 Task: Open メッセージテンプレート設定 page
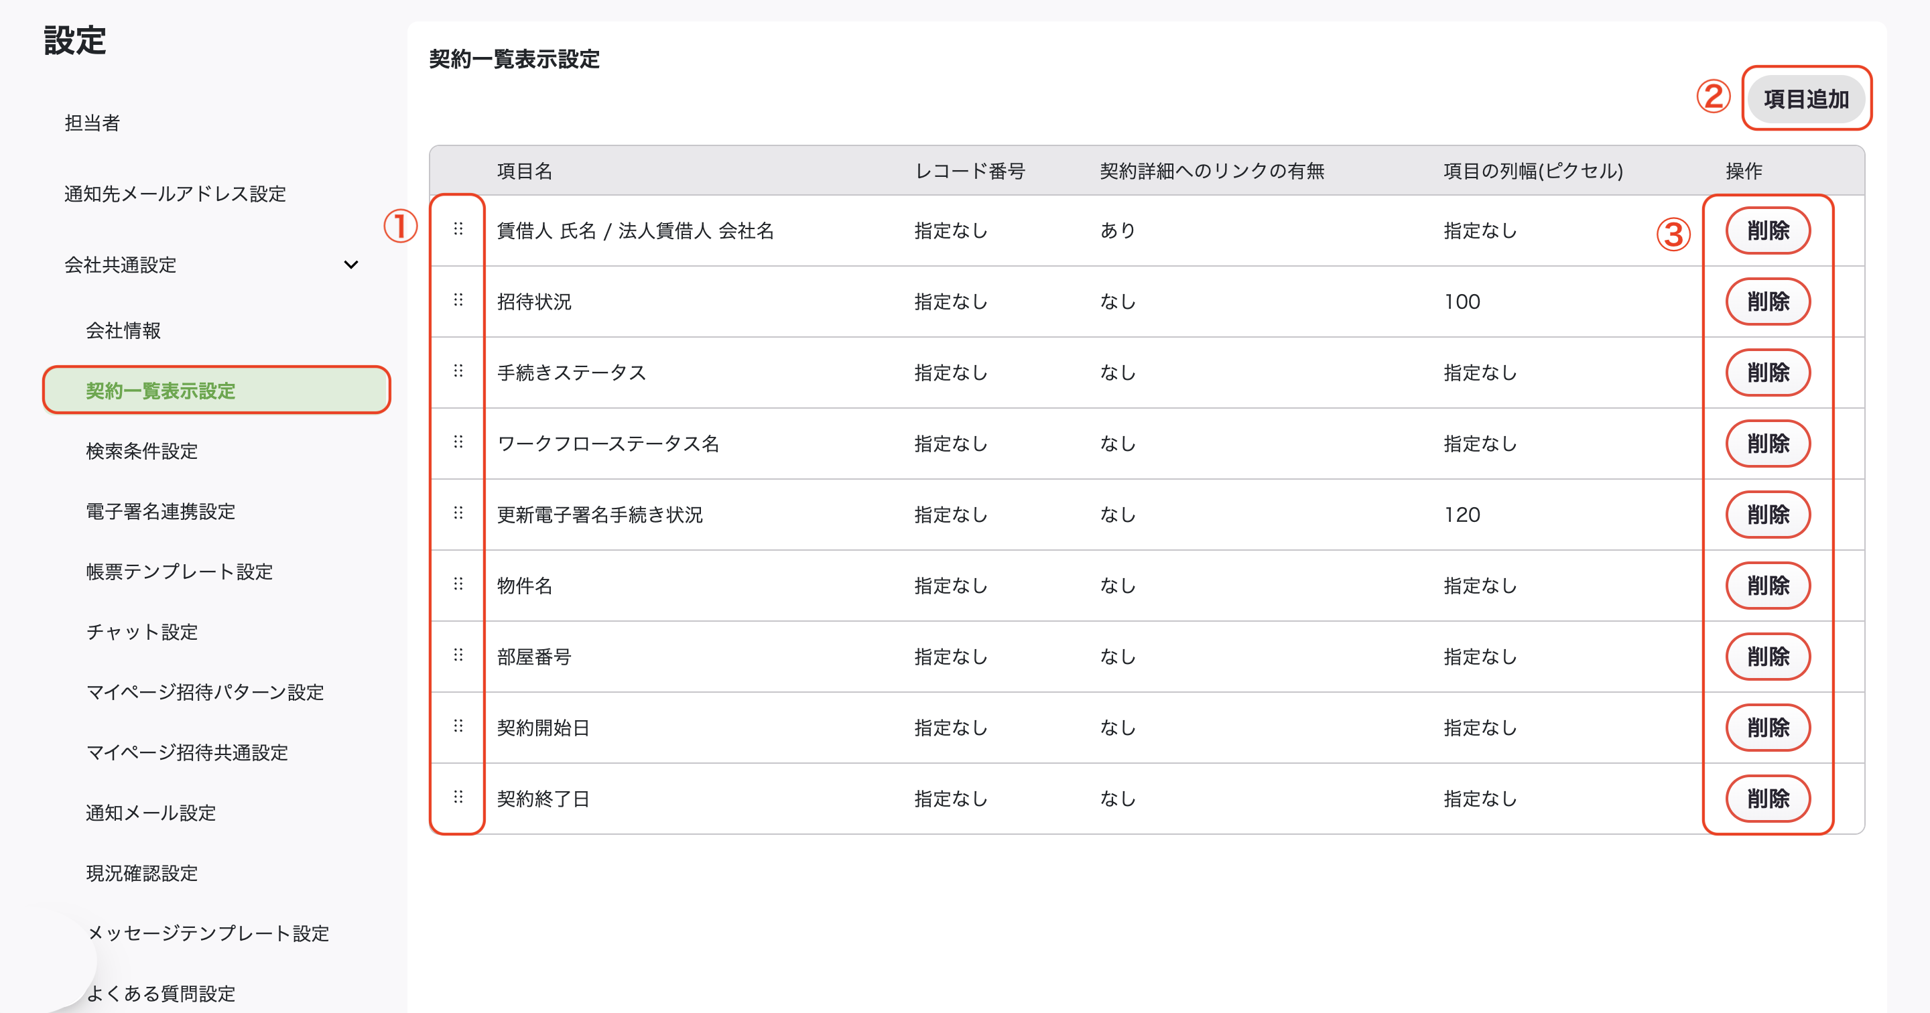tap(208, 933)
